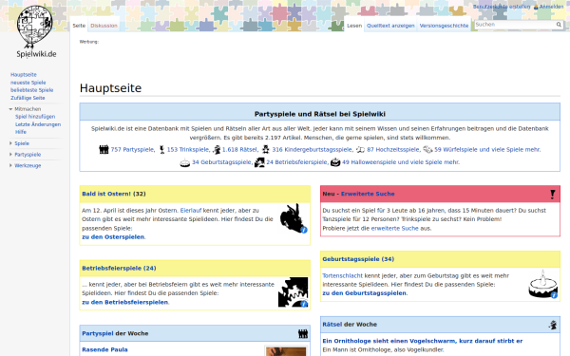Click 'erweiterte Suche' inline link

point(394,229)
